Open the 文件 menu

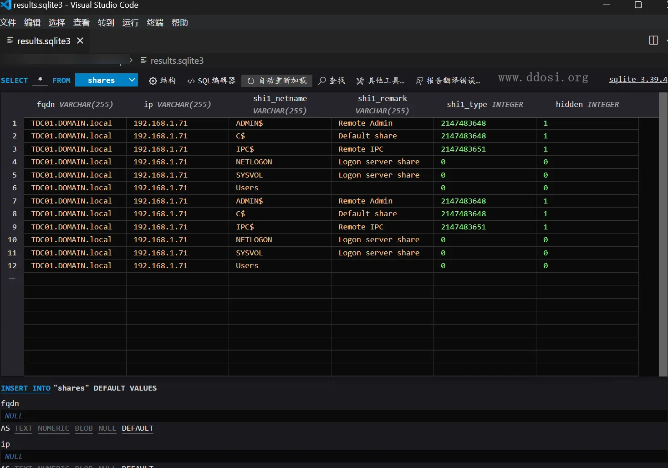[8, 22]
